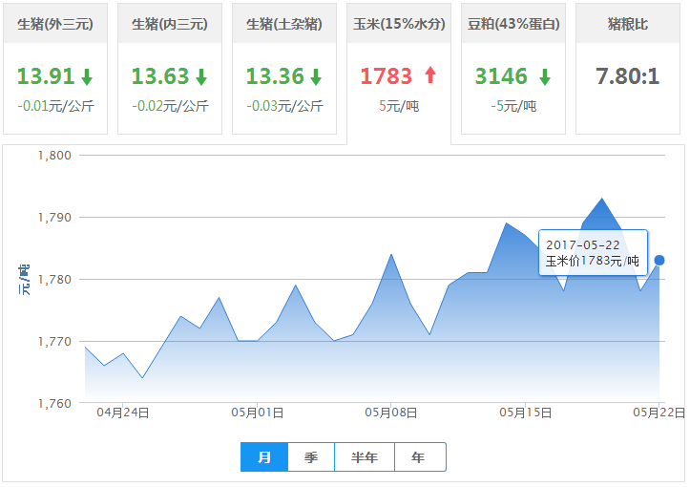Switch chart range to 季

[311, 457]
